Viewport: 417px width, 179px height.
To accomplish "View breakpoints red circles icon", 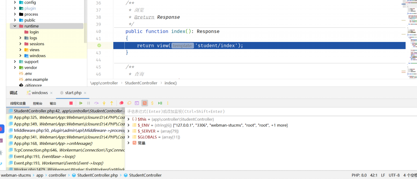I will point(122,103).
